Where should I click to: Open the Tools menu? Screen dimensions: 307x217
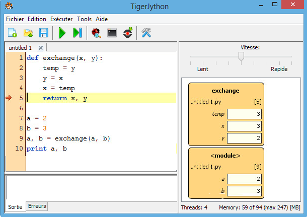point(84,19)
